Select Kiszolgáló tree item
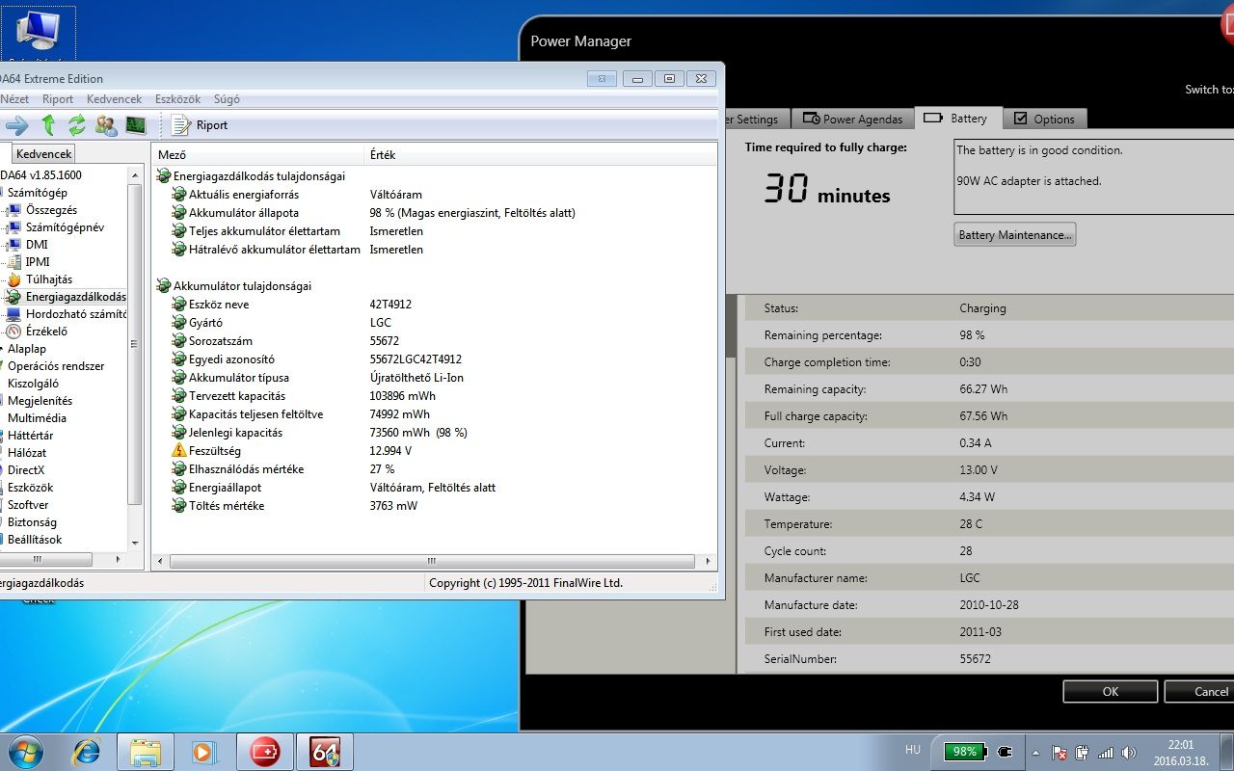1234x771 pixels. coord(33,384)
